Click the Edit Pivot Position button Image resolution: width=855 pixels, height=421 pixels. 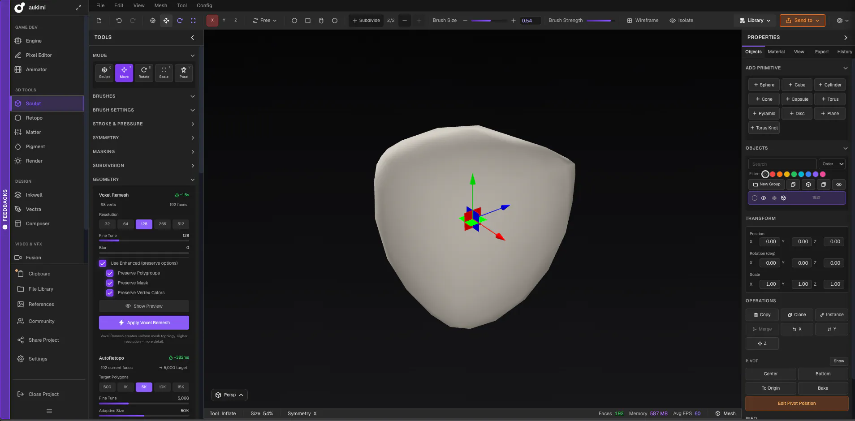797,404
